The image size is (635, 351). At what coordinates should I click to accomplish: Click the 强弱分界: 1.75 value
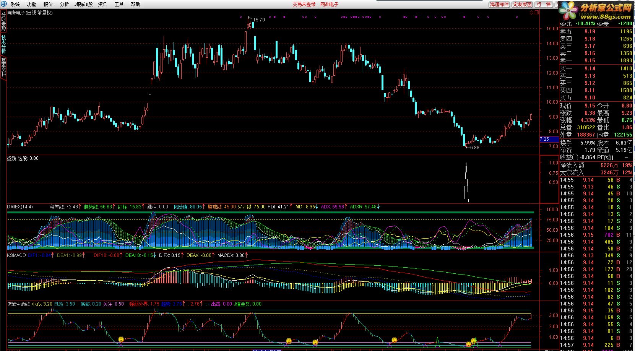point(144,304)
